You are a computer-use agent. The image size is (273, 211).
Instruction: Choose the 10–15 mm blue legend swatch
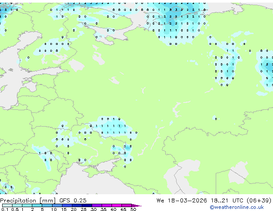pyautogui.click(x=57, y=205)
